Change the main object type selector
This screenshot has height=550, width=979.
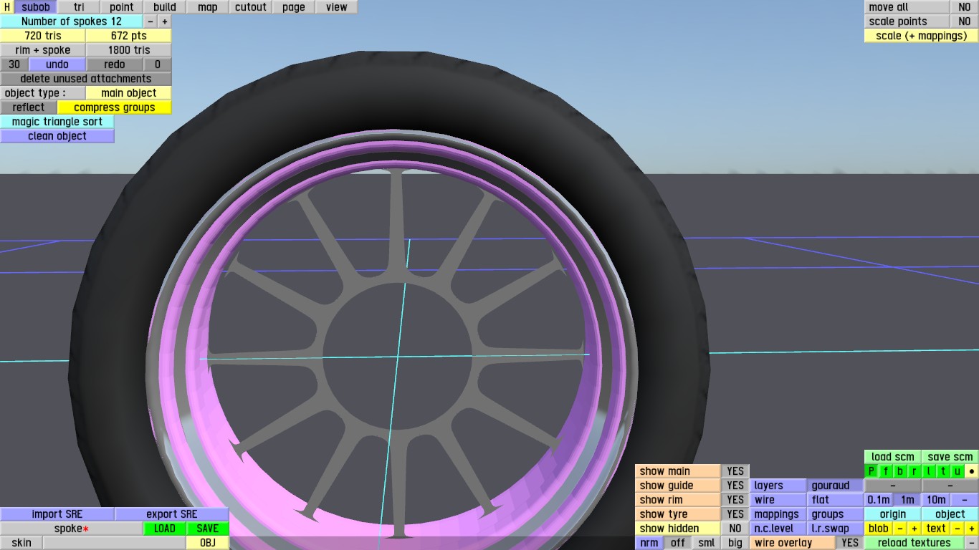click(x=129, y=93)
